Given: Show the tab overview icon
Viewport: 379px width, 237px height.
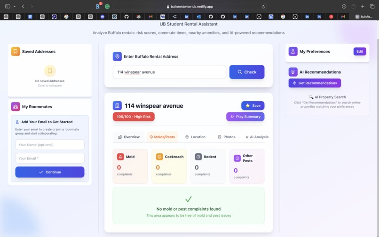Looking at the screenshot, I should (x=372, y=7).
